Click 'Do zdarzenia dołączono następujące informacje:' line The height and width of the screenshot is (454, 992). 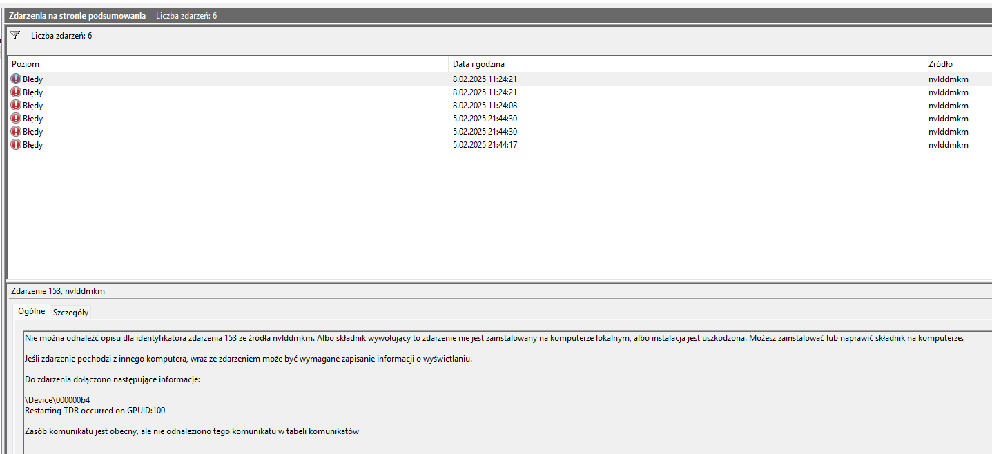point(112,379)
